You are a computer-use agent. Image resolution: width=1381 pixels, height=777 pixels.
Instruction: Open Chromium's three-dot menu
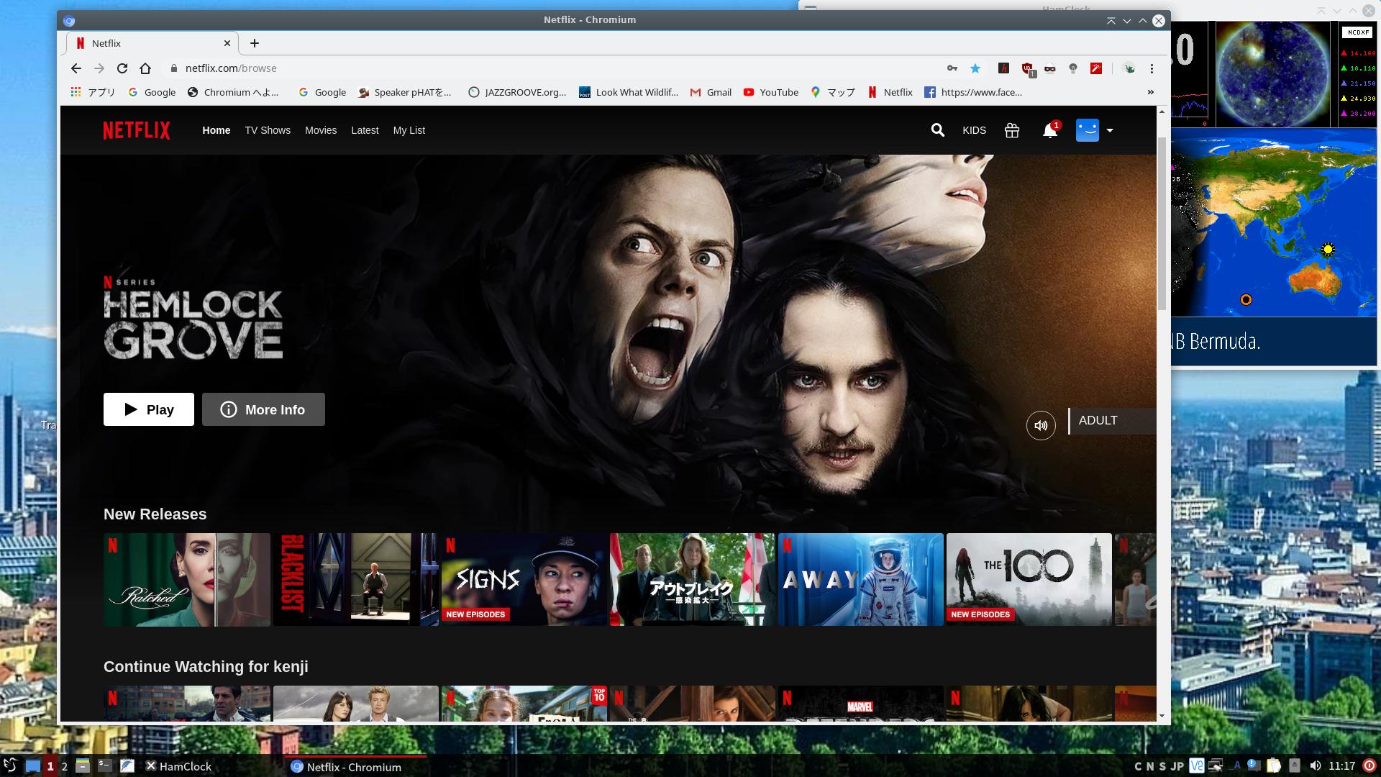tap(1152, 68)
